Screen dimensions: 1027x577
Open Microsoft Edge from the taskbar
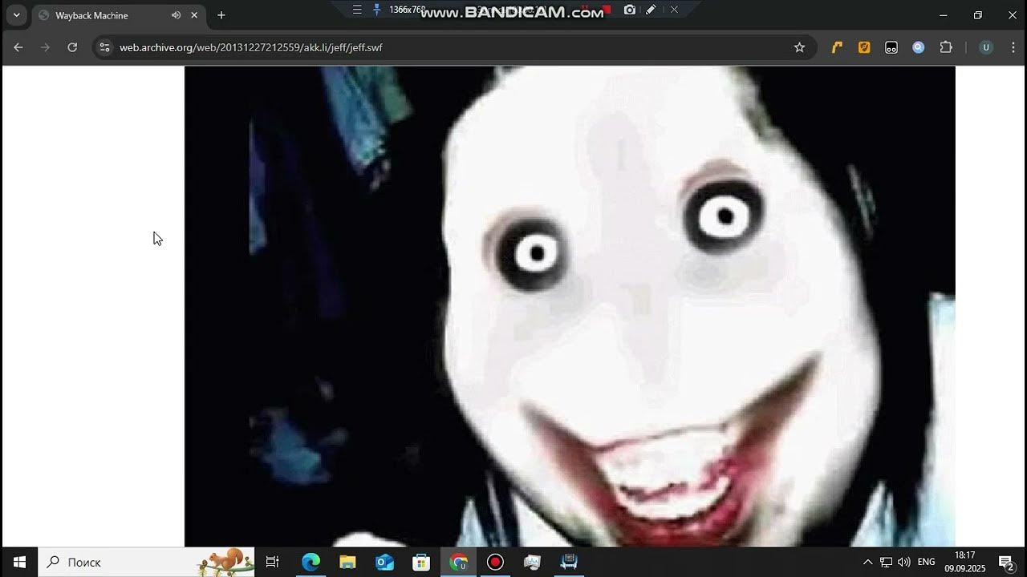[x=311, y=562]
